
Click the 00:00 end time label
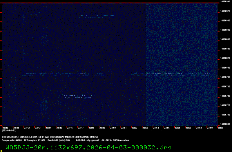tap(220, 128)
